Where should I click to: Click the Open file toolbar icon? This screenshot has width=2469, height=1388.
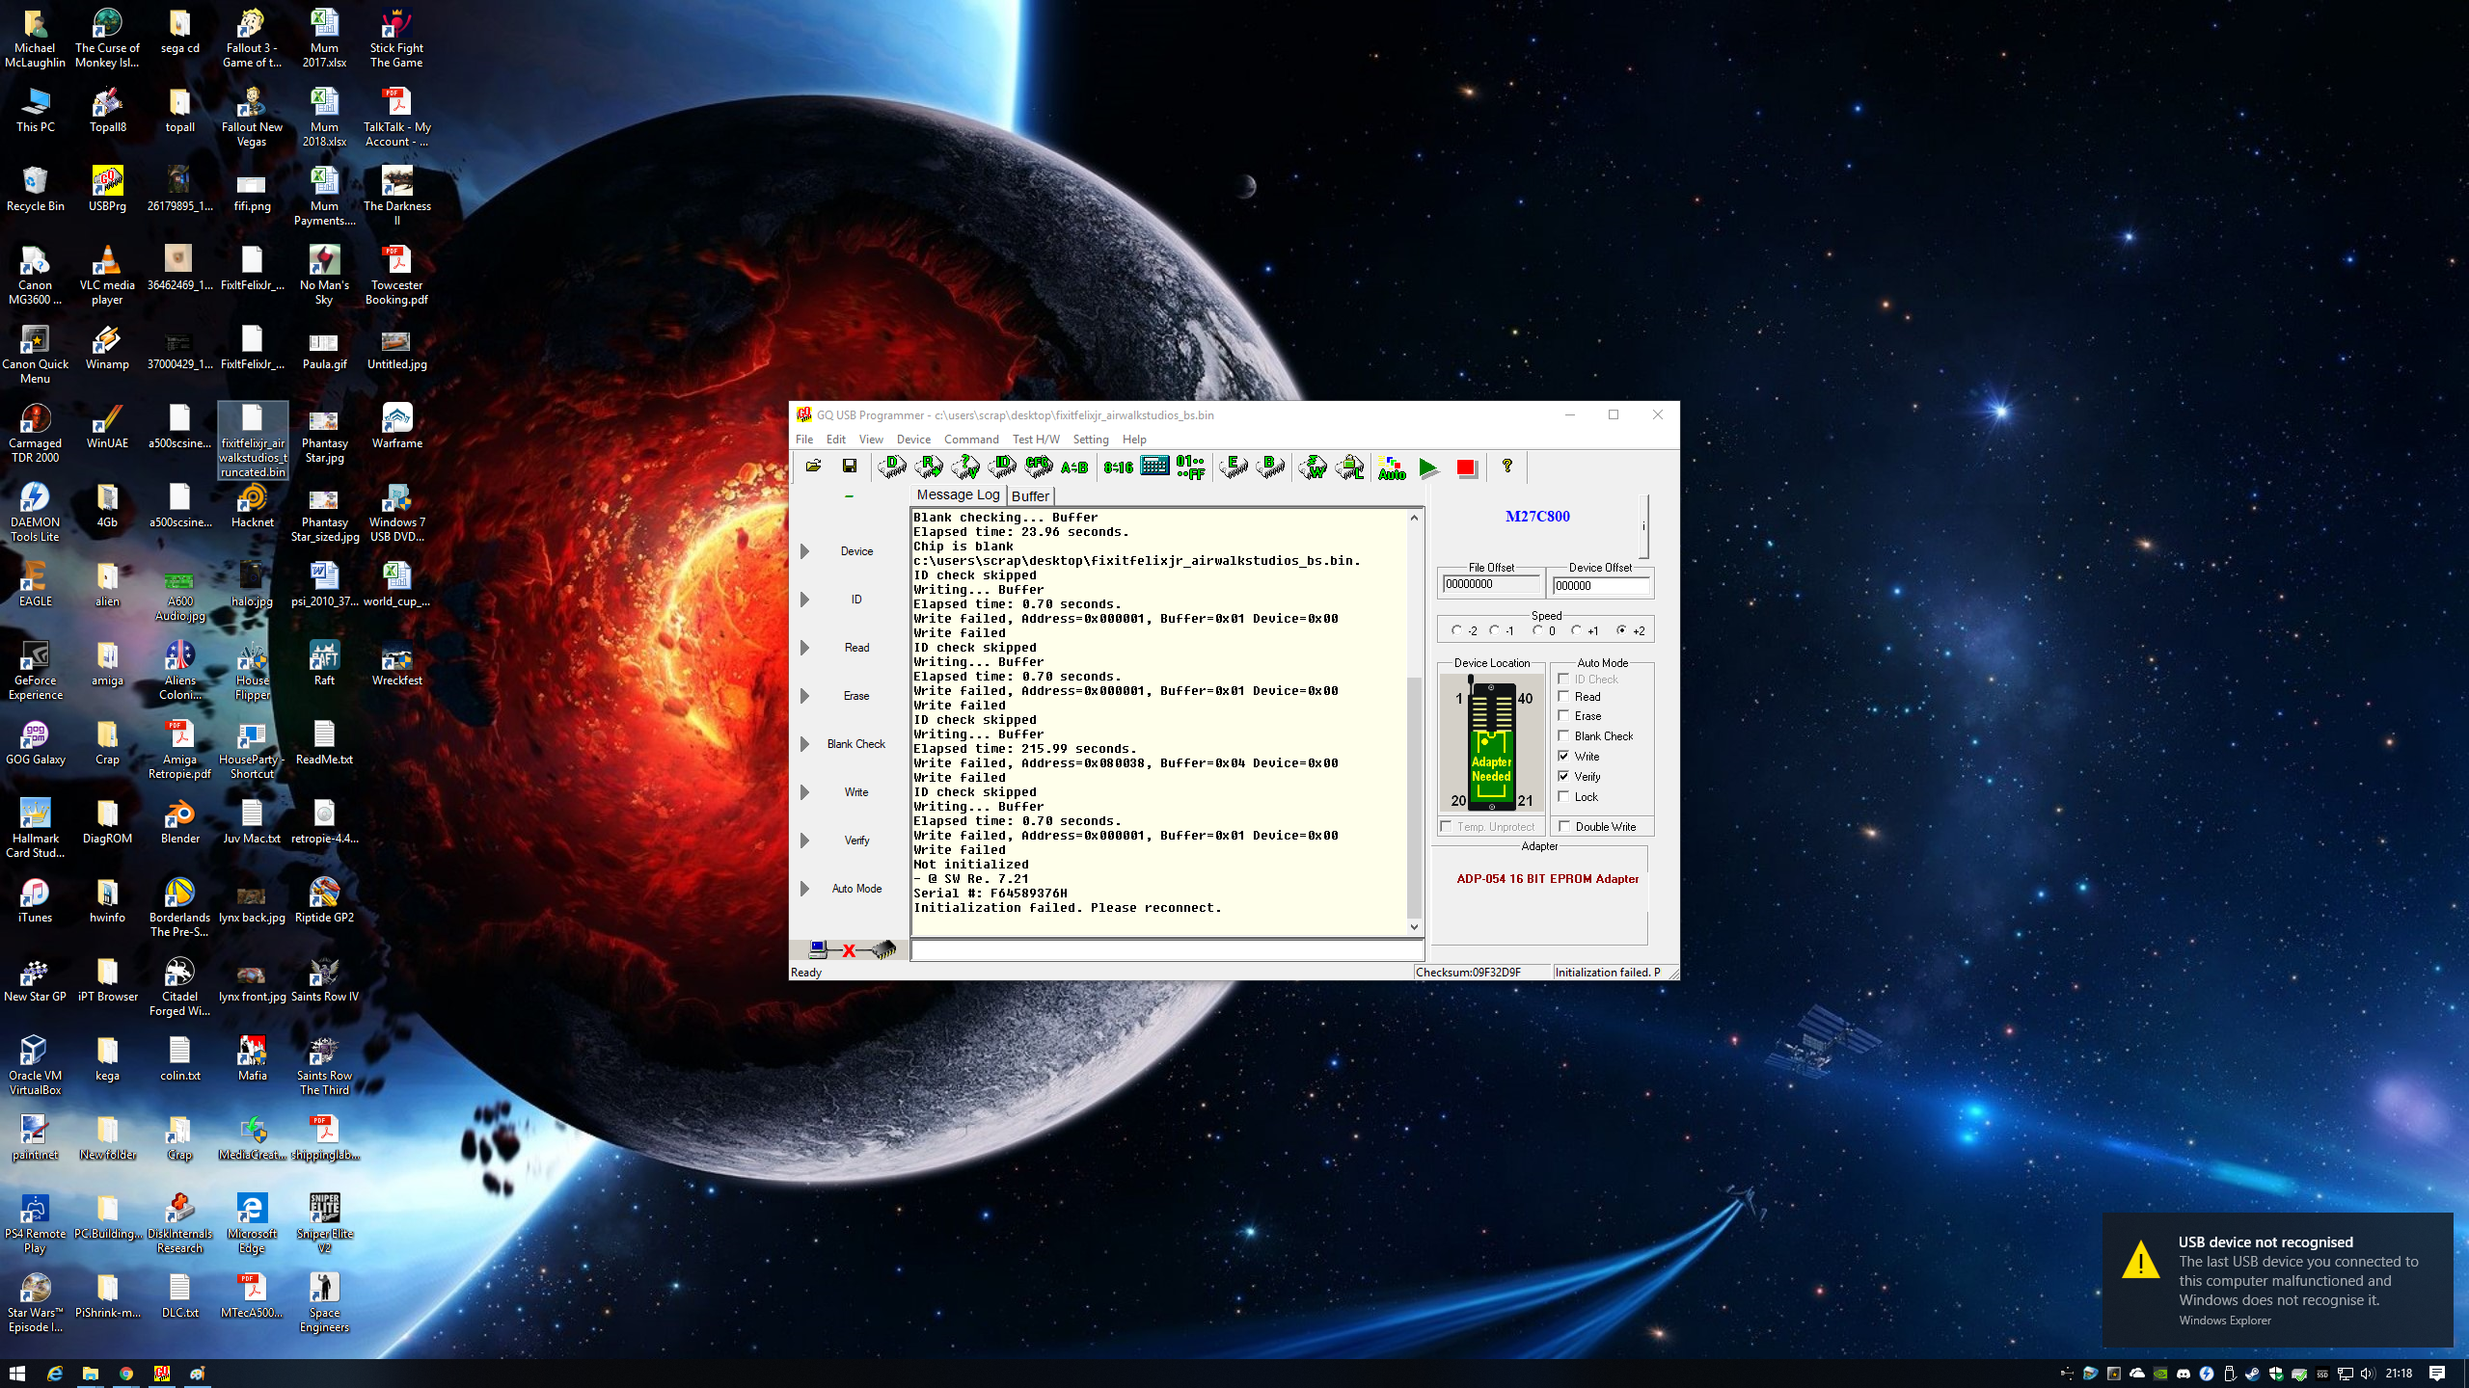pos(813,467)
